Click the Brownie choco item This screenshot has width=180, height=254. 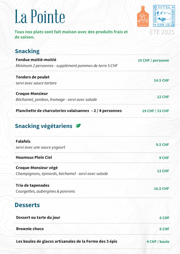30,229
